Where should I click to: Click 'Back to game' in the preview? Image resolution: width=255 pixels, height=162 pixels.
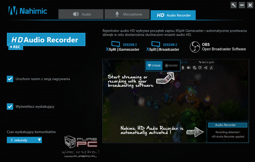tap(206, 62)
